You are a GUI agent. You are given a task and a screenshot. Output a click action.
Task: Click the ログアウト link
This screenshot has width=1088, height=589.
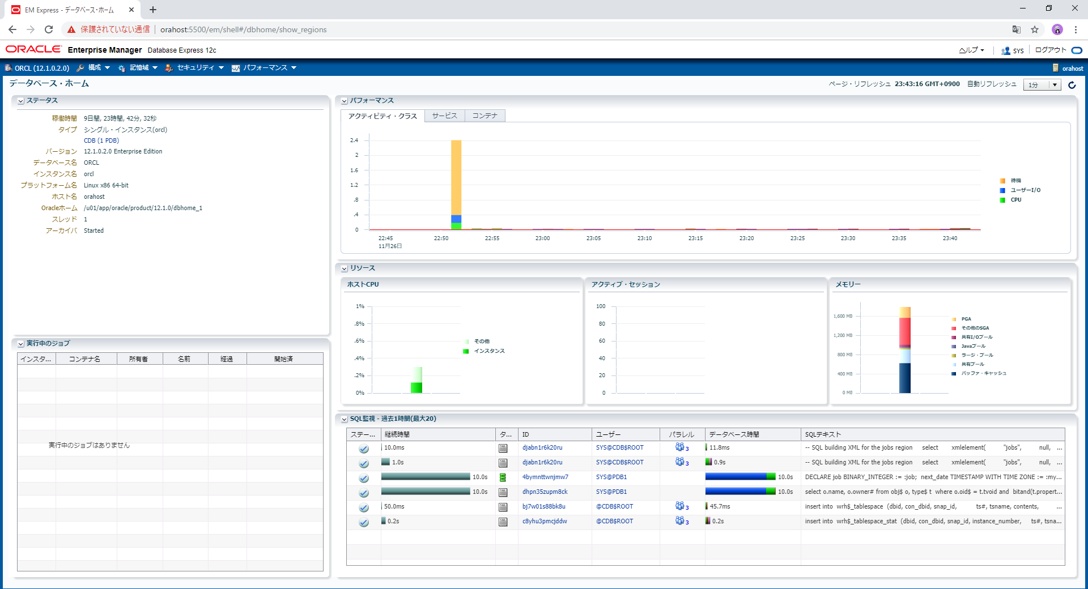click(x=1051, y=50)
